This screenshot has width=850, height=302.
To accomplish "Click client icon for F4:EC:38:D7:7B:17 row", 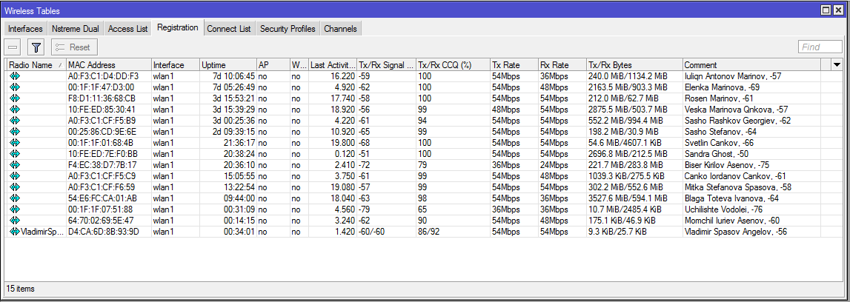I will (x=14, y=164).
